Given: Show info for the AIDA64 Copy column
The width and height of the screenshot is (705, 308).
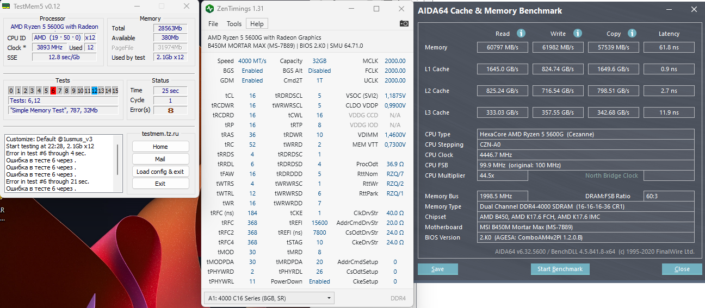Looking at the screenshot, I should click(x=633, y=33).
